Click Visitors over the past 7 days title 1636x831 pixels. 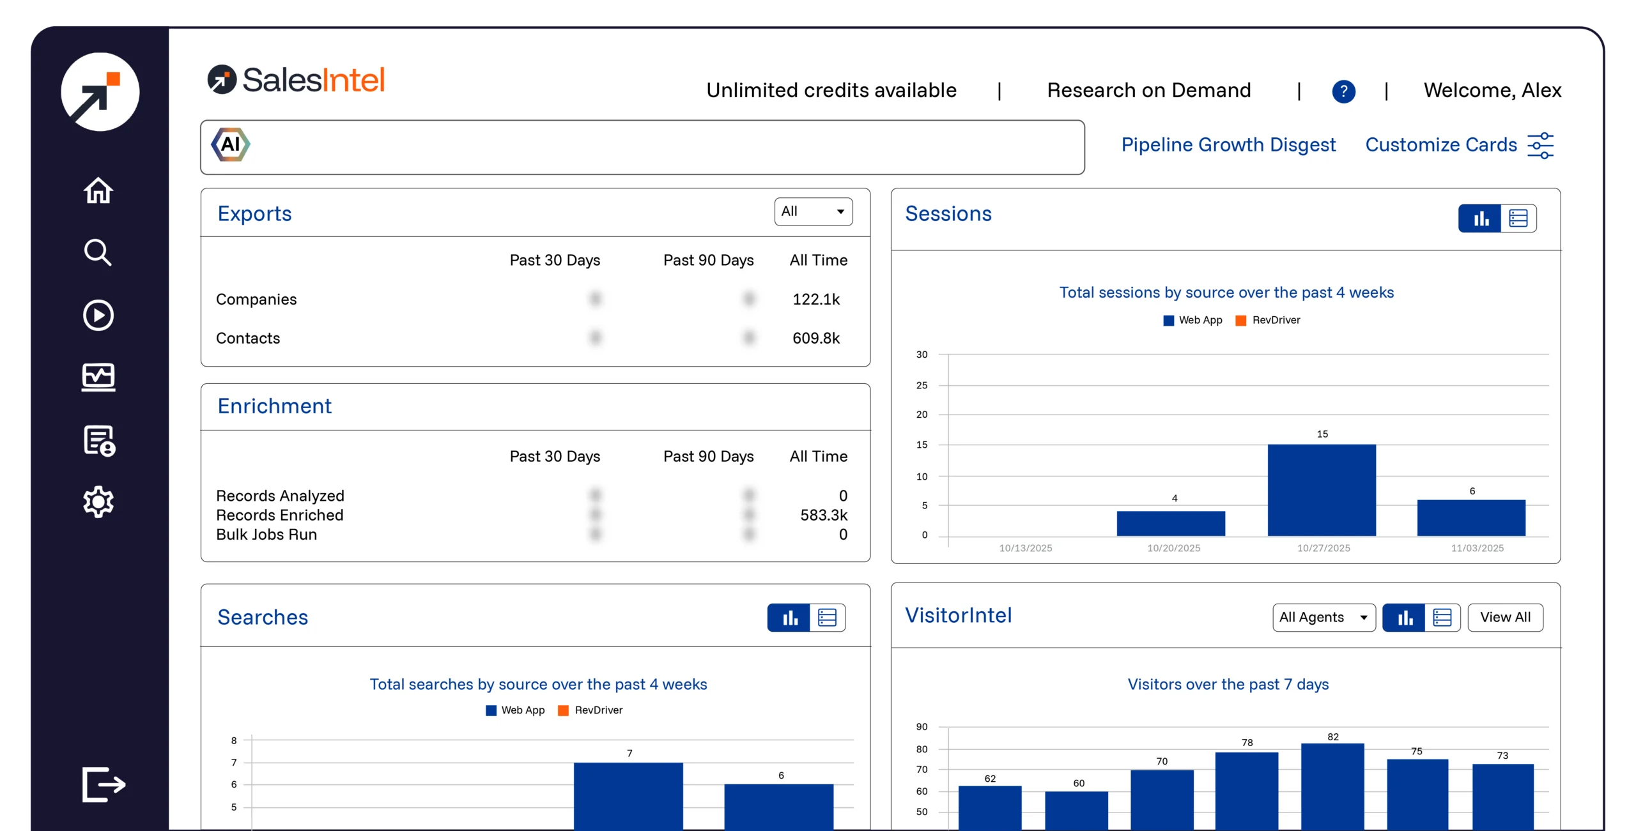pyautogui.click(x=1228, y=685)
